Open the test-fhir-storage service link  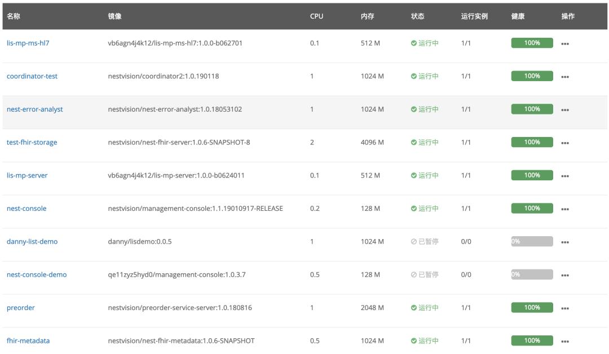pyautogui.click(x=32, y=143)
